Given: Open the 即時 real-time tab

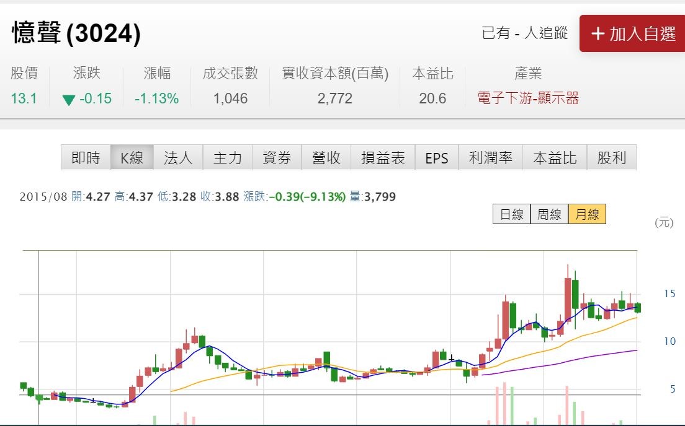Looking at the screenshot, I should pyautogui.click(x=86, y=158).
